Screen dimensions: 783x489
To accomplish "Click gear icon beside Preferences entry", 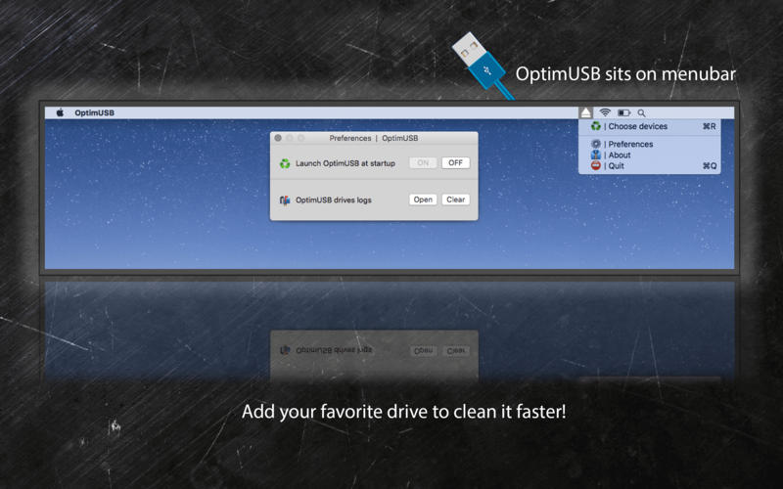I will click(x=596, y=144).
